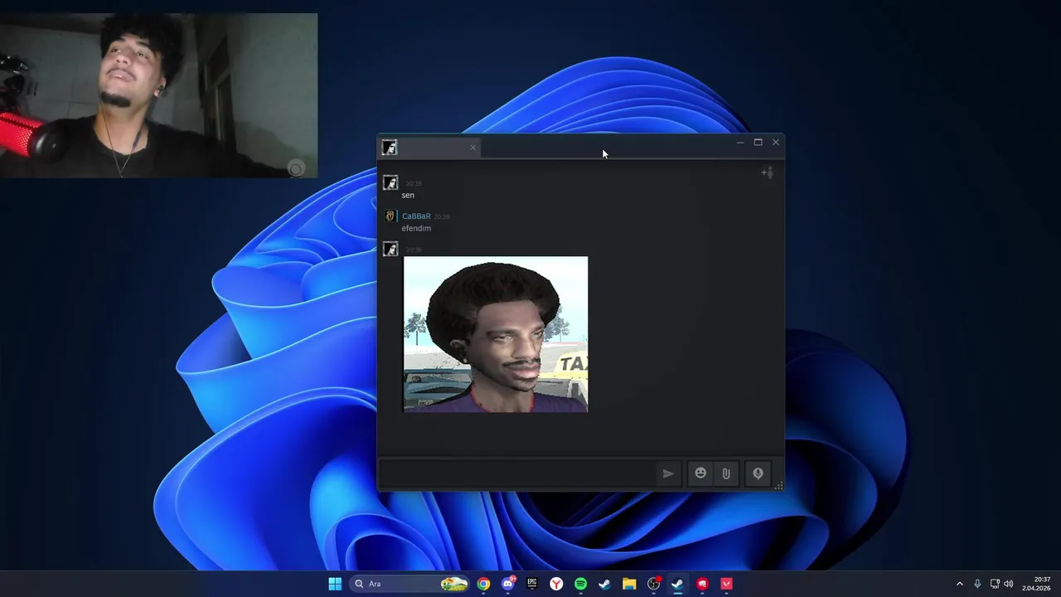Viewport: 1061px width, 597px height.
Task: Select the 'efendim' message text
Action: coord(416,228)
